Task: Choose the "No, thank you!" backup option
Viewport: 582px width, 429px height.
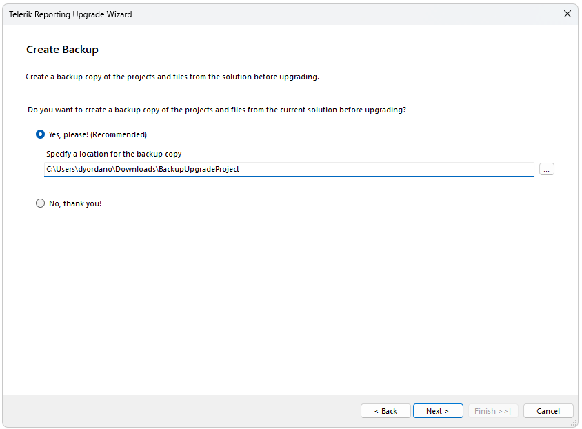Action: pos(40,203)
